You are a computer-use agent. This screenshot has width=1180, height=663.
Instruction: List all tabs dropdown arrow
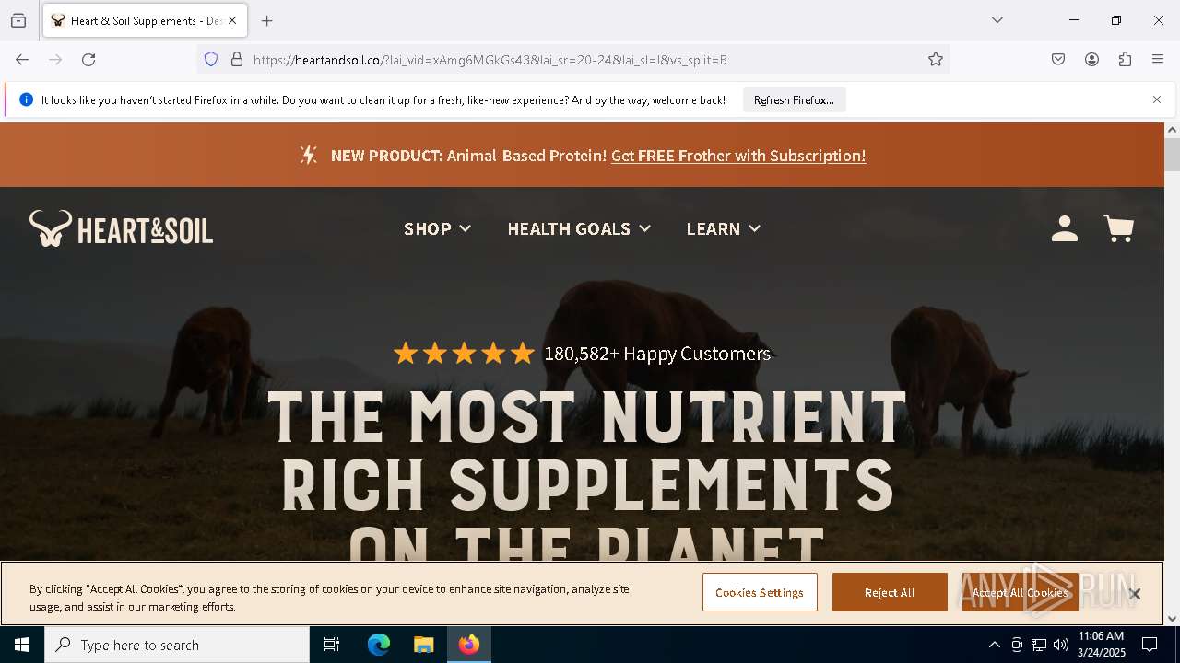click(997, 20)
